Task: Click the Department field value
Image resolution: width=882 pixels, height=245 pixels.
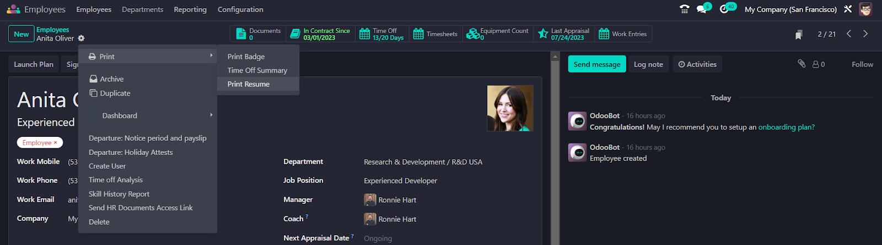Action: point(423,162)
